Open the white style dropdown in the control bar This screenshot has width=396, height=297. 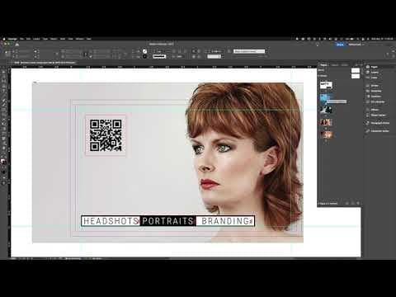249,51
